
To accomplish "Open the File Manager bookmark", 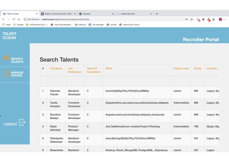I will click(96, 25).
